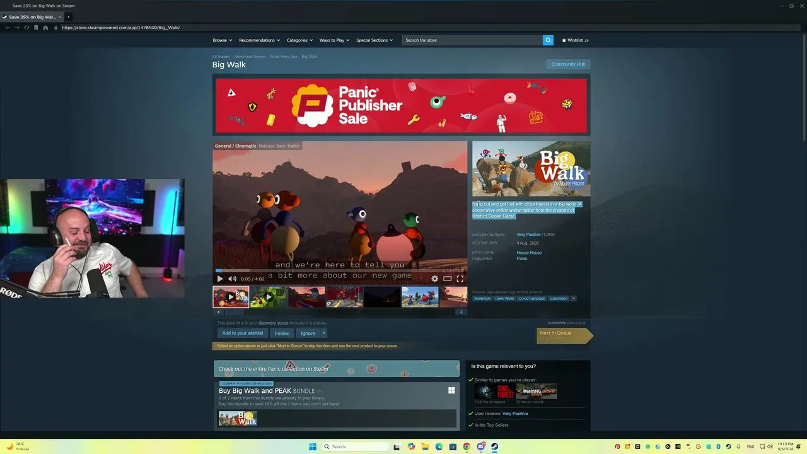
Task: Open the Panic publisher link
Action: click(x=522, y=259)
